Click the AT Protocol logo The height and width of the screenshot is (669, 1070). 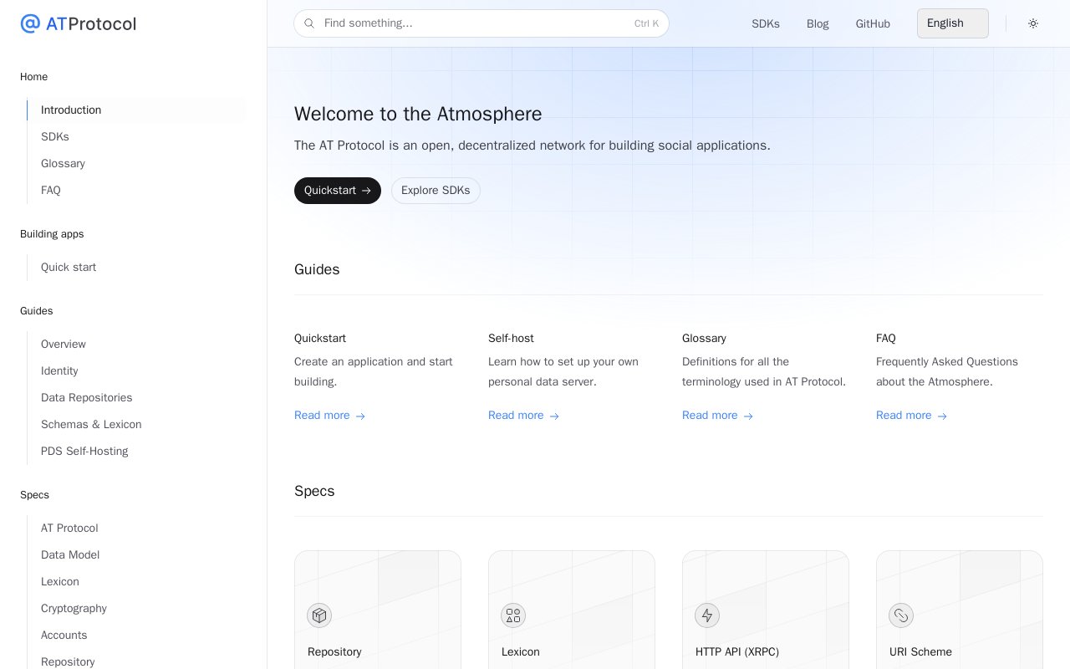point(78,23)
